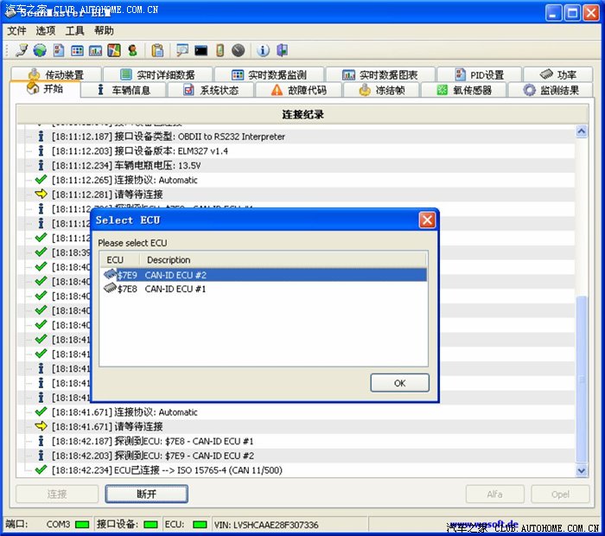The height and width of the screenshot is (536, 605).
Task: Click OK in Select ECU dialog
Action: [399, 383]
